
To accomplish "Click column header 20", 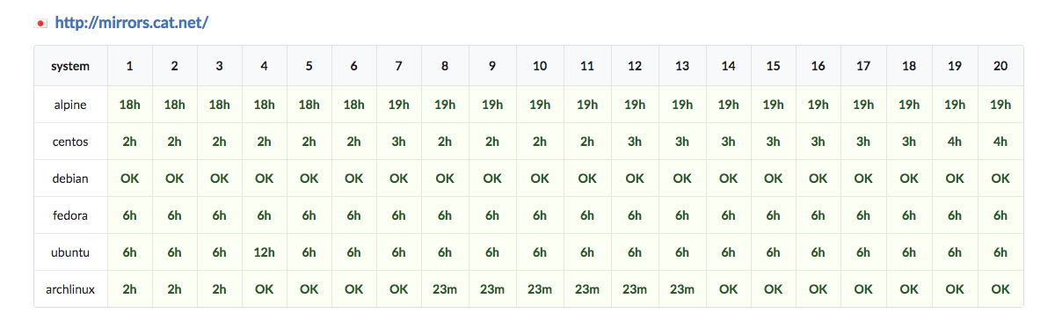I will [1000, 66].
